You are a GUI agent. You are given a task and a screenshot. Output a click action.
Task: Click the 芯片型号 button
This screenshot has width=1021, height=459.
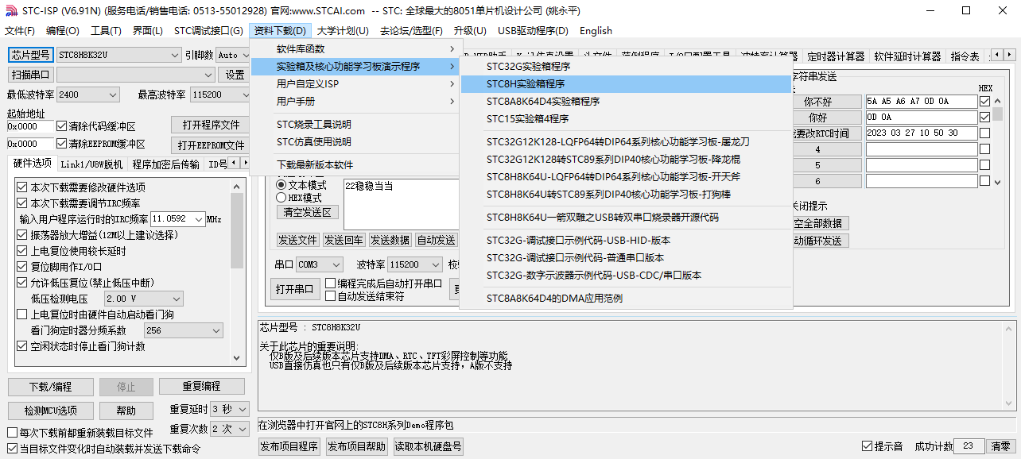[31, 55]
